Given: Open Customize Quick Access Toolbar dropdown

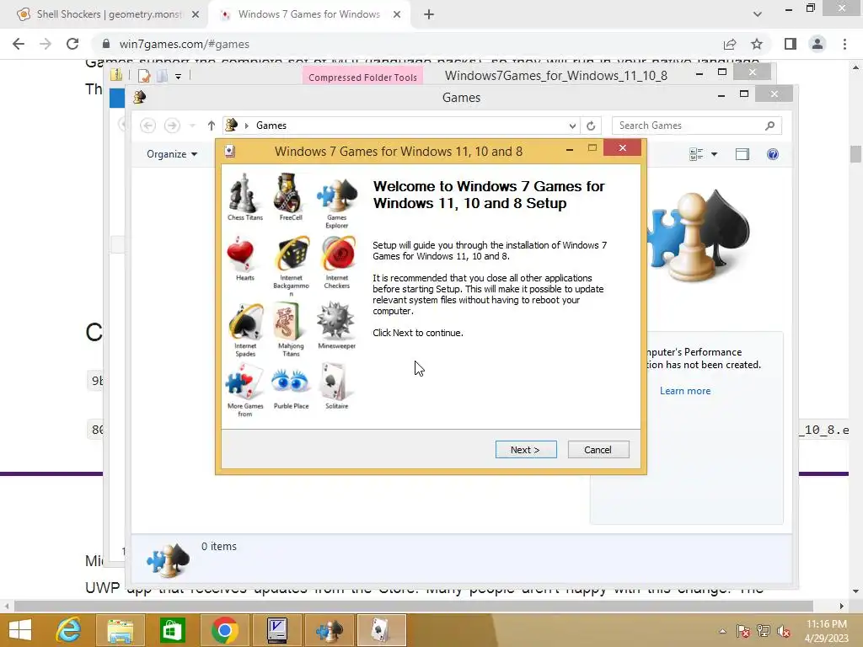Looking at the screenshot, I should (179, 77).
